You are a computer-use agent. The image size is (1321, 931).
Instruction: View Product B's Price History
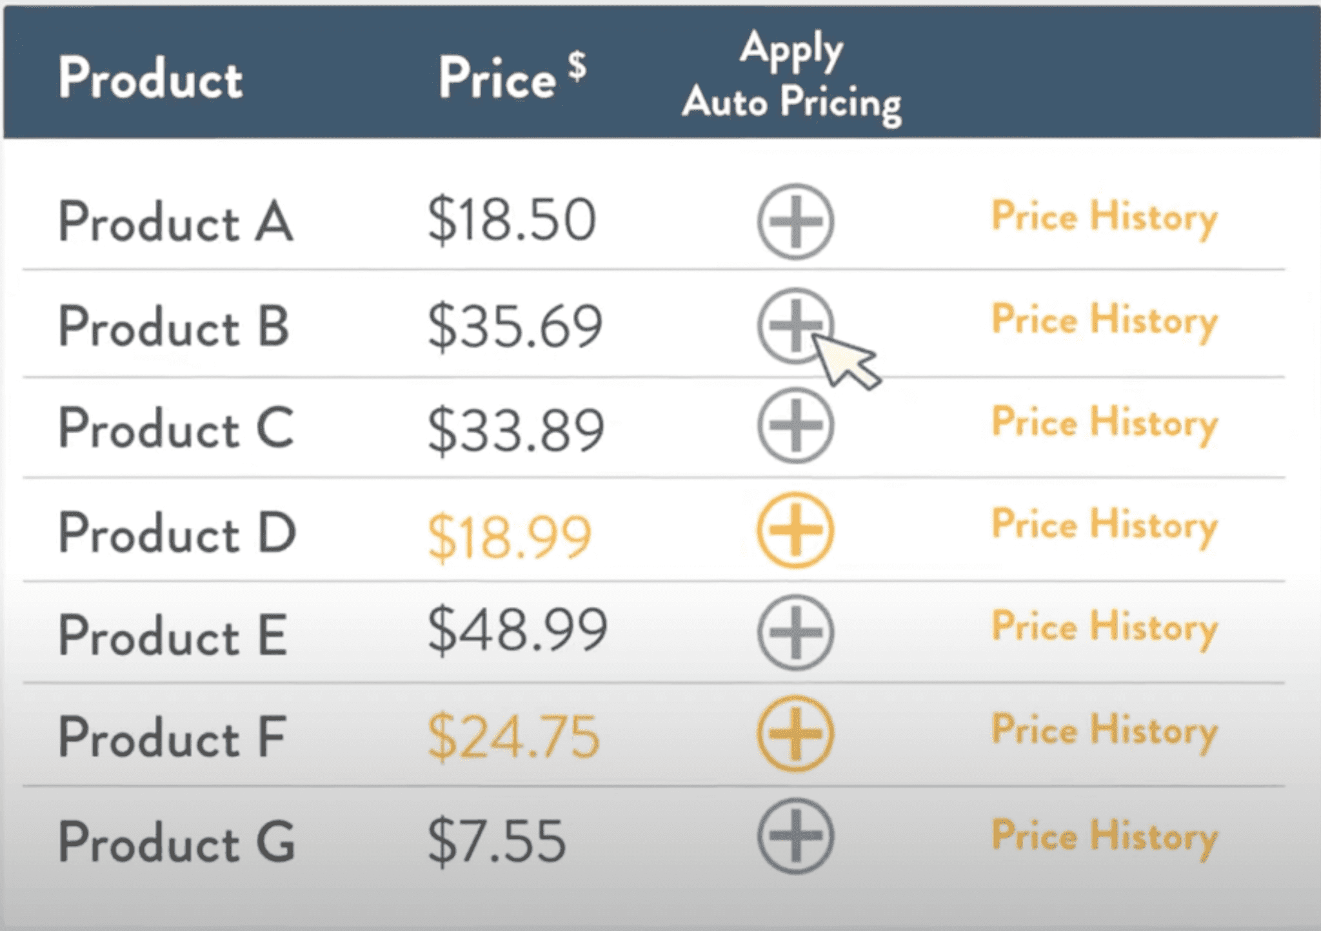pyautogui.click(x=1104, y=321)
